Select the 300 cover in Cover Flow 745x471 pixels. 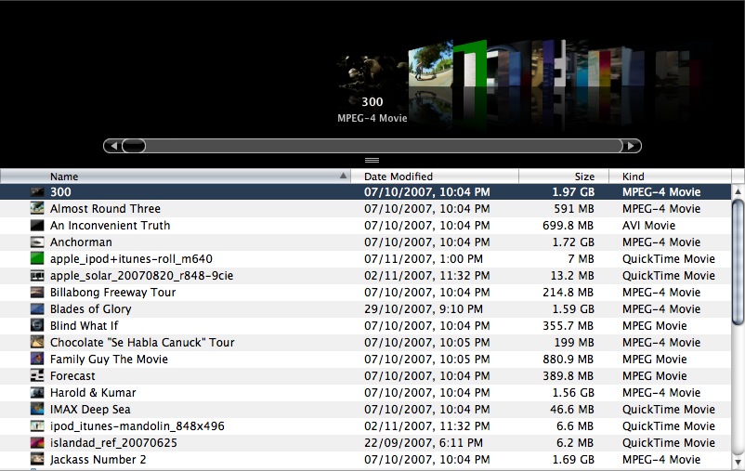pos(372,72)
